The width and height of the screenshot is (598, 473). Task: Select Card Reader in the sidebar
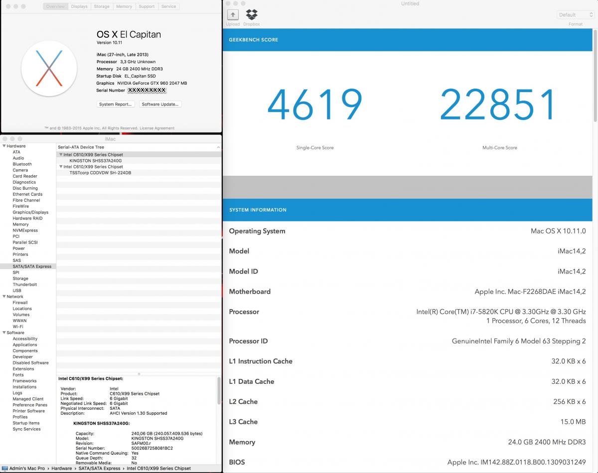25,176
